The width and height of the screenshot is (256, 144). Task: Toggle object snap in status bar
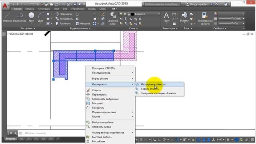(x=177, y=140)
